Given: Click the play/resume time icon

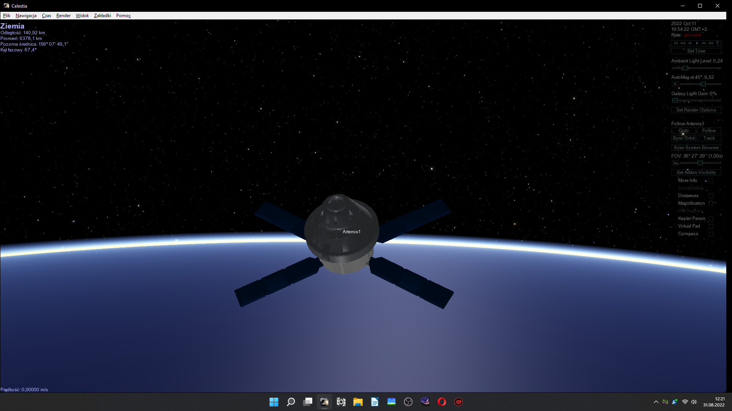Looking at the screenshot, I should pos(697,43).
